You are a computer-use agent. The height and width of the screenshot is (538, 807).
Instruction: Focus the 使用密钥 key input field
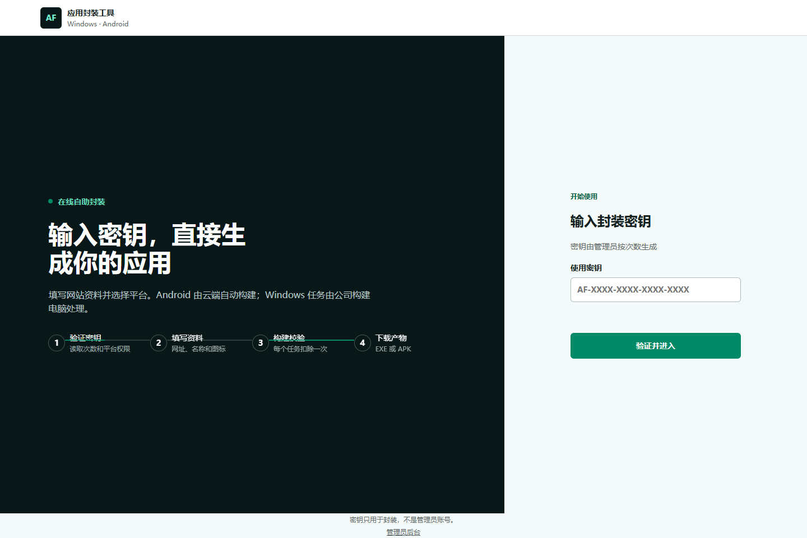click(x=656, y=290)
